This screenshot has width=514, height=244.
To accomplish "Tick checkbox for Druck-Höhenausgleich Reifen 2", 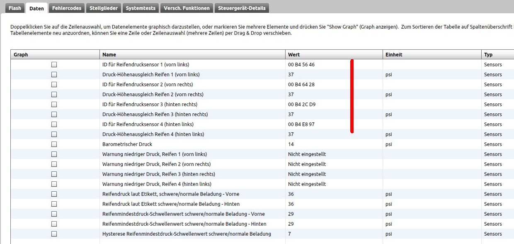I will click(54, 95).
